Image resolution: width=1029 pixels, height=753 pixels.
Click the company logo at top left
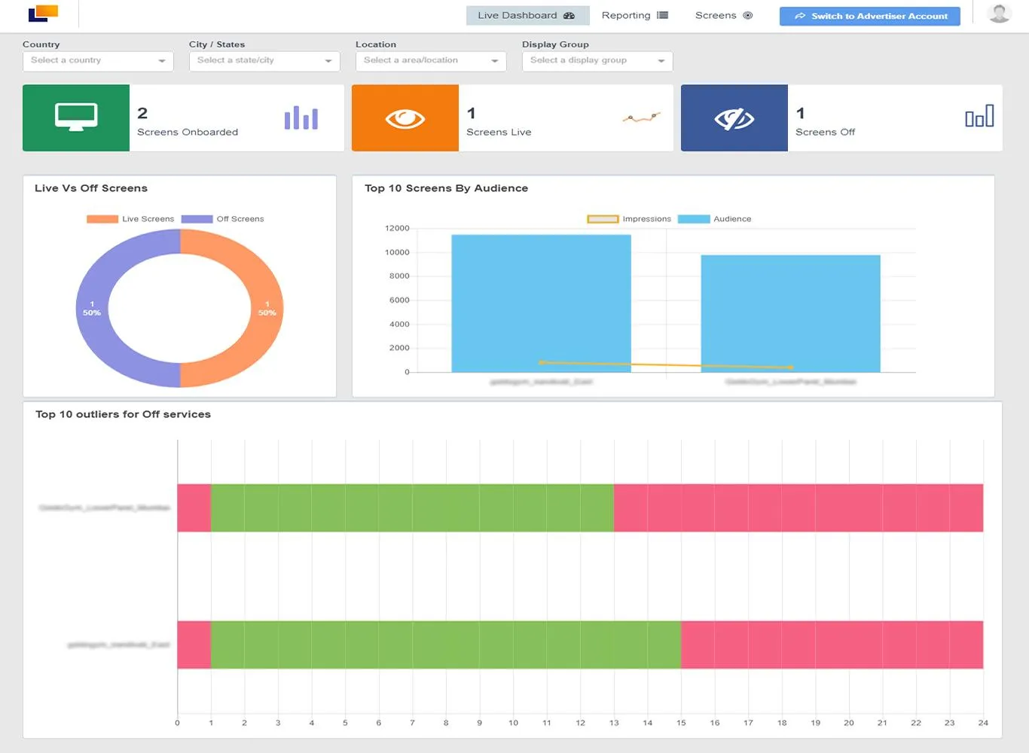point(43,13)
